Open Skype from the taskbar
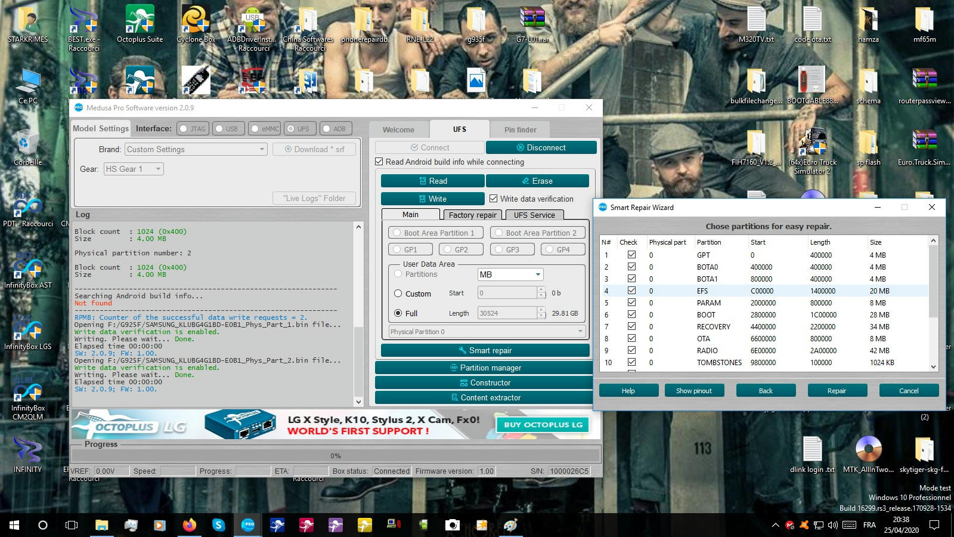 coord(219,526)
